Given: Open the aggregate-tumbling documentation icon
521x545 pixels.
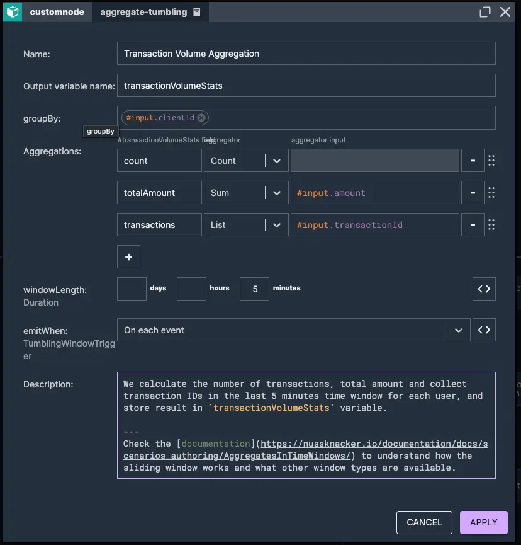Looking at the screenshot, I should click(x=196, y=12).
